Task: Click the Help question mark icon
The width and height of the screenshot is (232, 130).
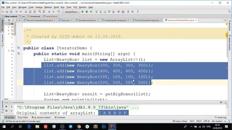Action: (138, 12)
